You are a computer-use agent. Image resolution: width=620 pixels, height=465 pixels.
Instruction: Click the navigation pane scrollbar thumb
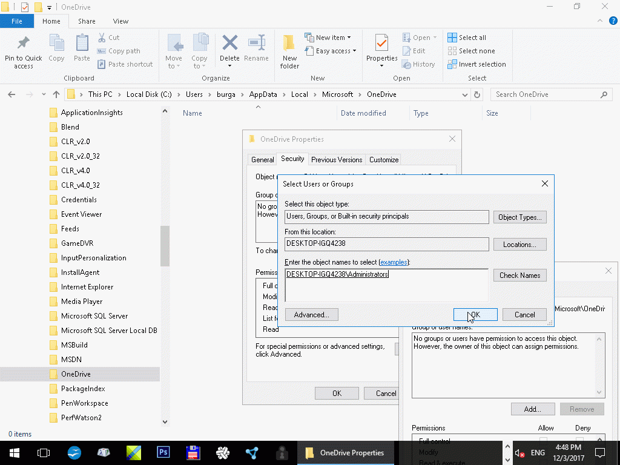point(165,246)
